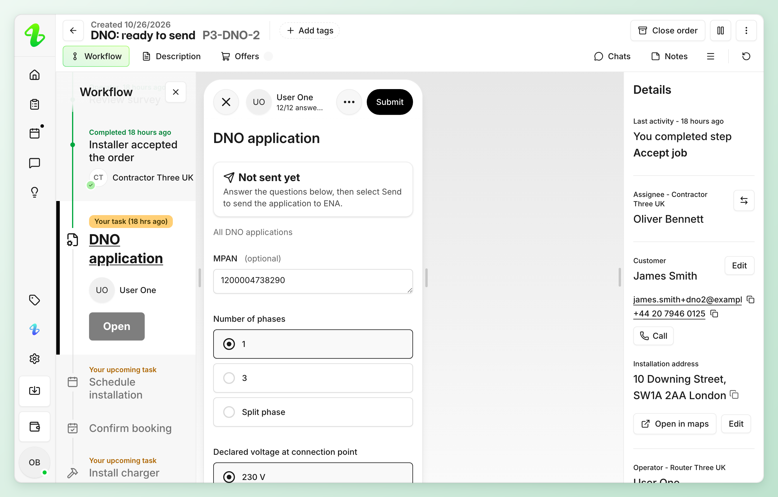The width and height of the screenshot is (778, 497).
Task: Select the Split phase option
Action: pyautogui.click(x=313, y=412)
